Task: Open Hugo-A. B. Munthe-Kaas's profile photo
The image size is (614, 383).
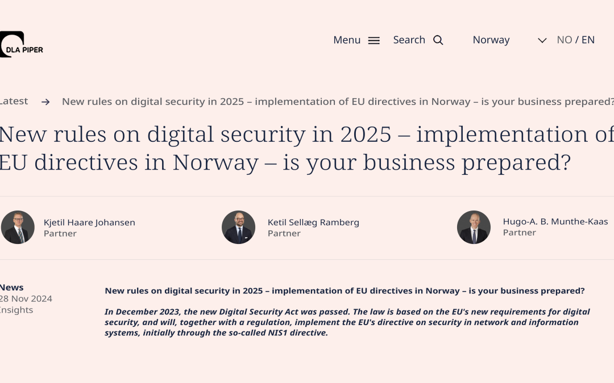Action: click(x=474, y=227)
